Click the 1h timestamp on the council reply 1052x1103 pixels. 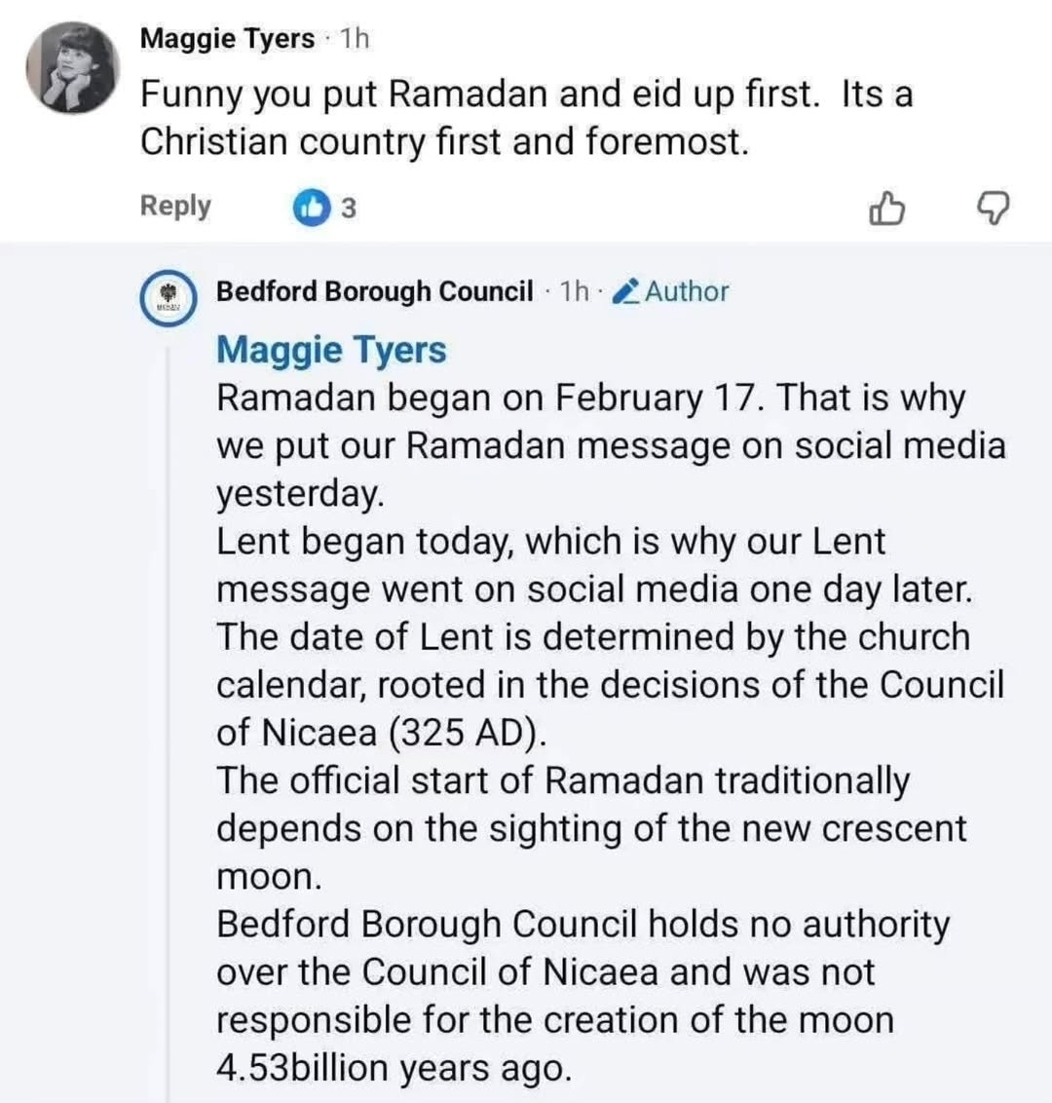[x=575, y=291]
